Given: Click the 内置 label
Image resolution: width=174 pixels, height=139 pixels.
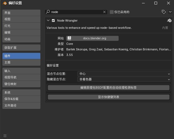Looking at the screenshot, I should [x=165, y=28].
